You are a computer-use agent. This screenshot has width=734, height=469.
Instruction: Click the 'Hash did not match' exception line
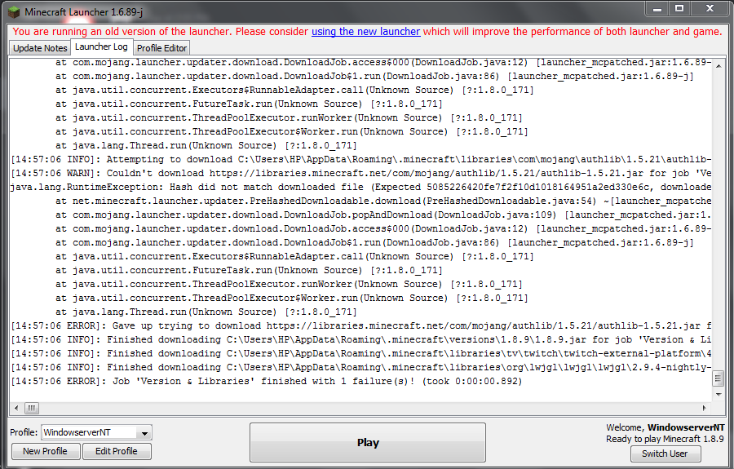pos(361,188)
